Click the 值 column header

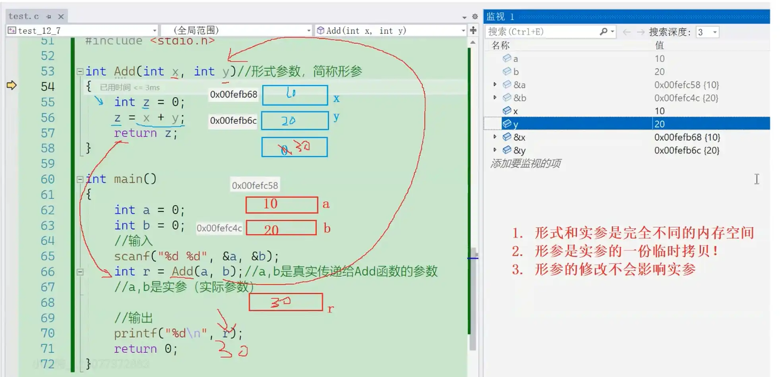659,45
